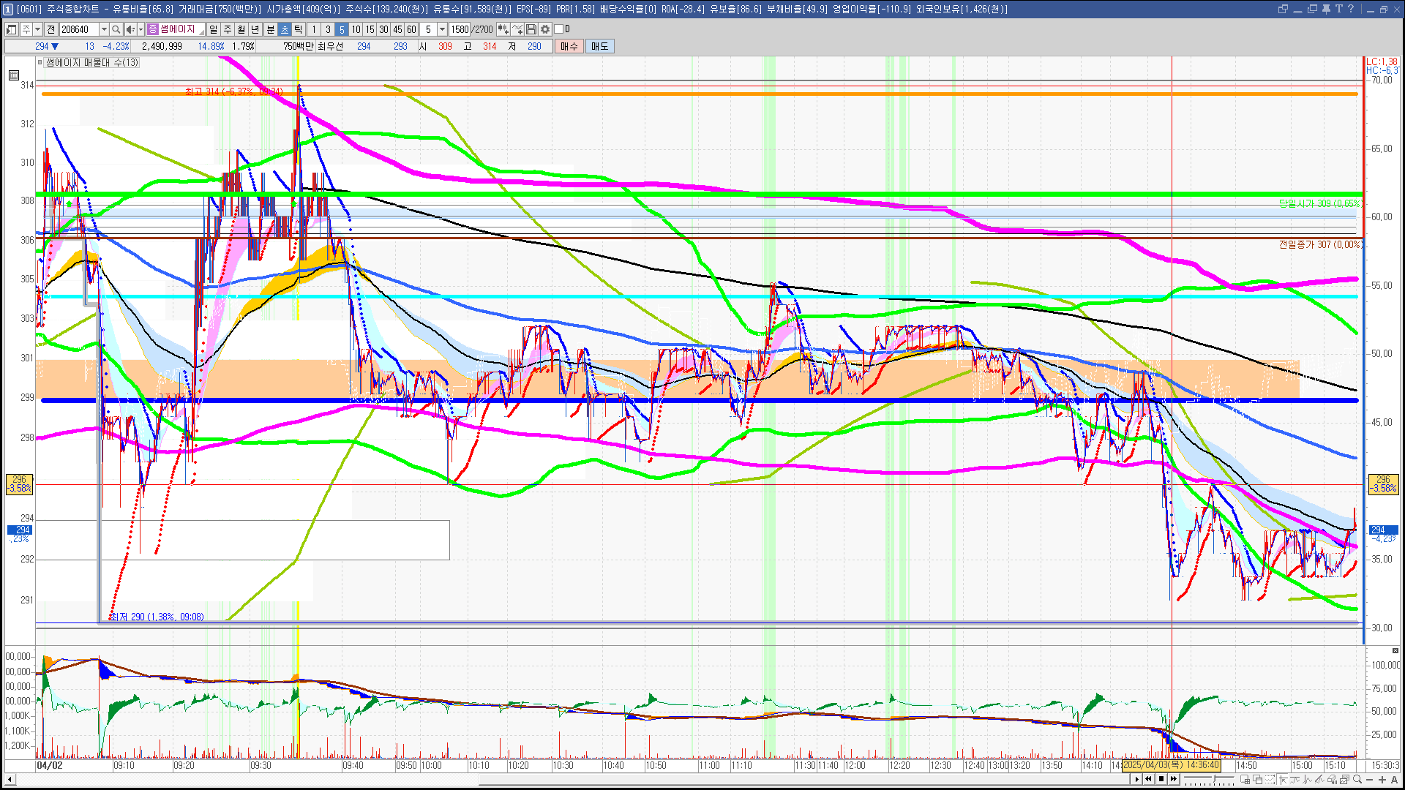The image size is (1405, 790).
Task: Select the 일 (daily) period toggle
Action: 213,29
